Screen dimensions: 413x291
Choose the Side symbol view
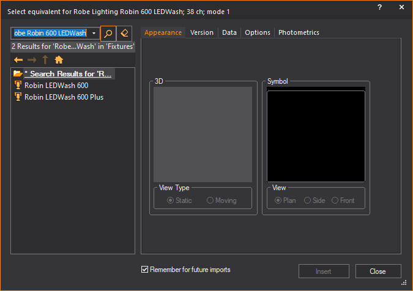pos(314,201)
